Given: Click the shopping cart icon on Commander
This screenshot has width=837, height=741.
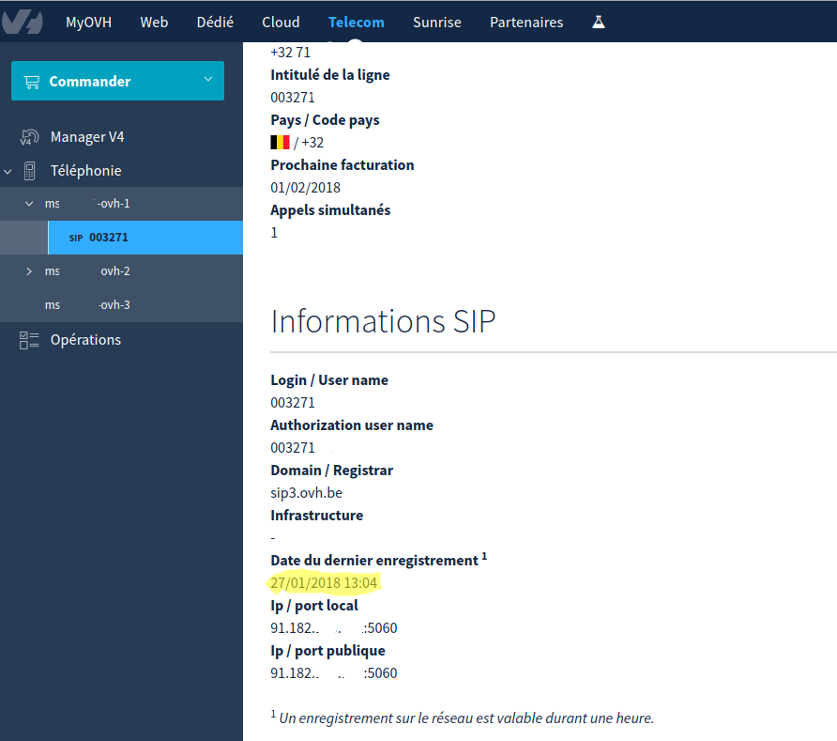Looking at the screenshot, I should point(34,82).
